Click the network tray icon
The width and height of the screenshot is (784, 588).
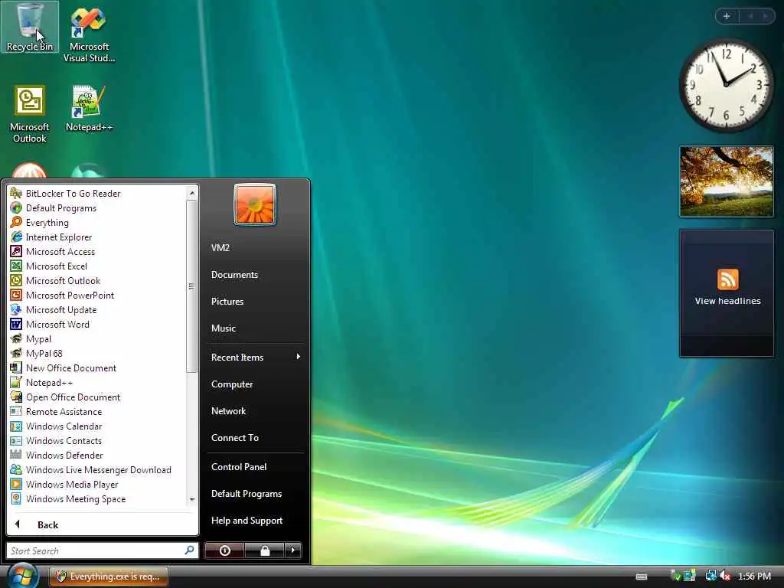tap(710, 576)
